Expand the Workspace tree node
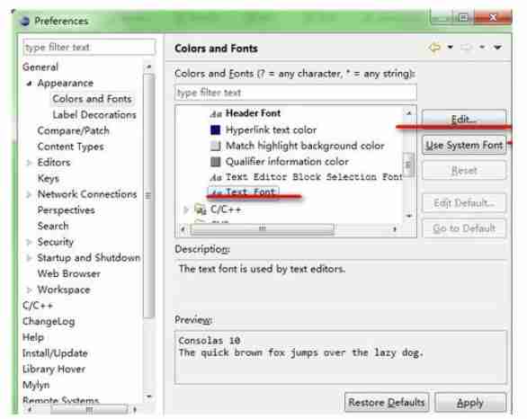527x419 pixels. [30, 290]
